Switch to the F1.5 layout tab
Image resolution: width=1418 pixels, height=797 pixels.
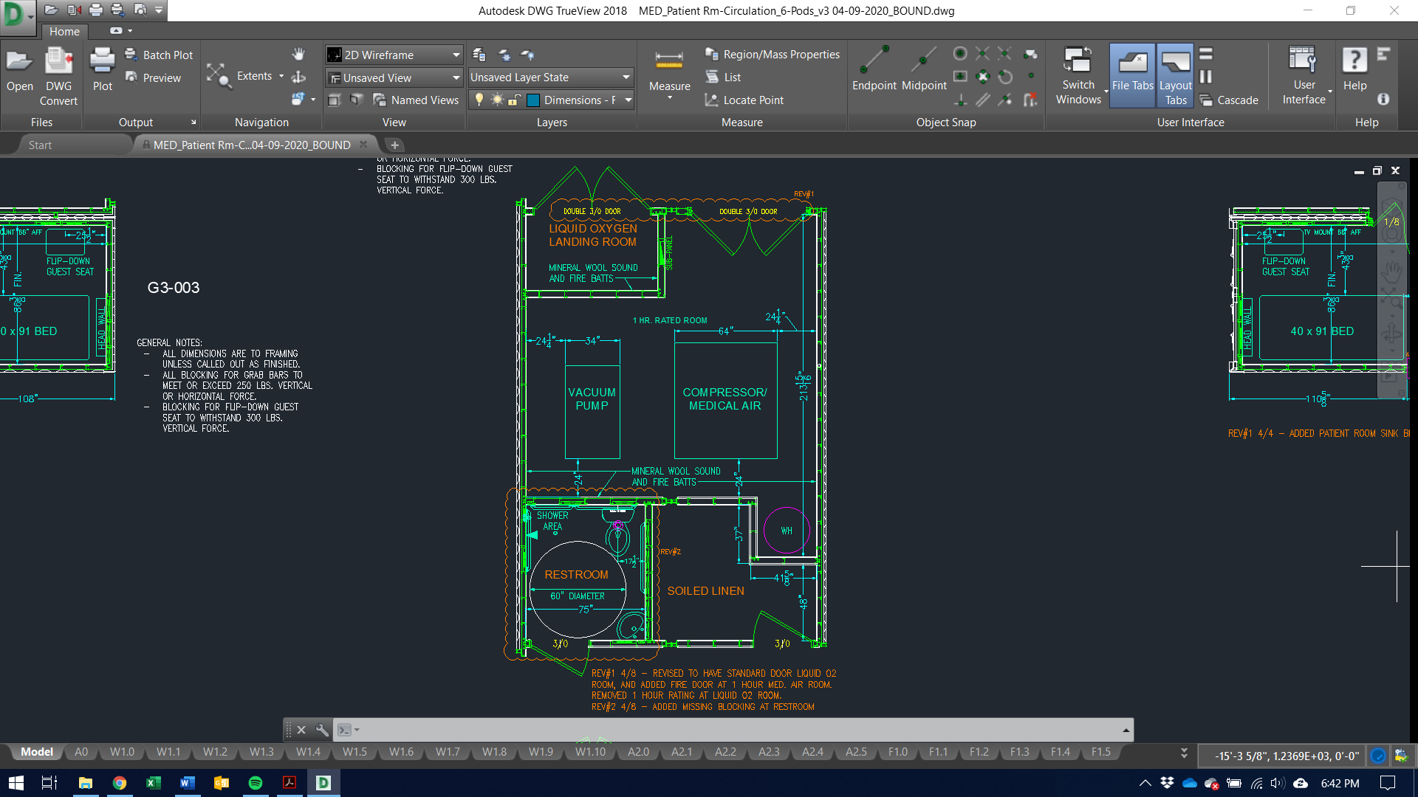click(1100, 752)
